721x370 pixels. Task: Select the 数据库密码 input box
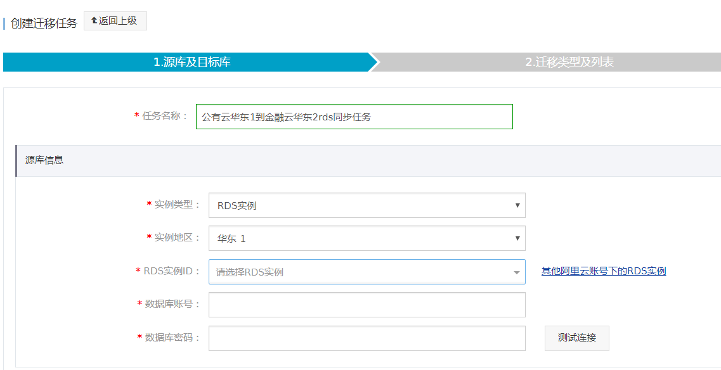pyautogui.click(x=367, y=338)
